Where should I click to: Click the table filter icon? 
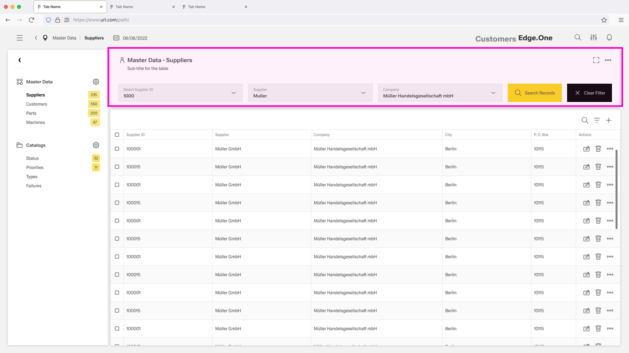coord(597,120)
